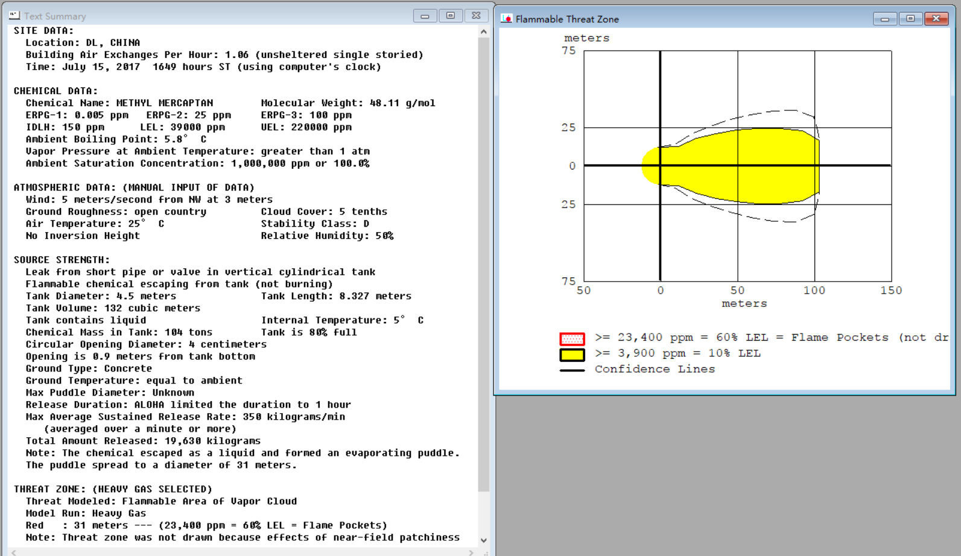The height and width of the screenshot is (556, 961).
Task: Click 'Wind: 5 meters/second from NW' line
Action: tap(149, 200)
